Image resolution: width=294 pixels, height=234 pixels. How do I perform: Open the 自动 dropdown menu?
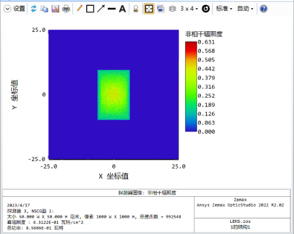[x=245, y=9]
